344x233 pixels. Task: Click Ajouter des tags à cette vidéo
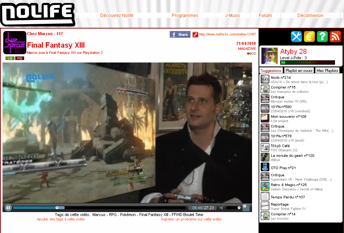61,219
